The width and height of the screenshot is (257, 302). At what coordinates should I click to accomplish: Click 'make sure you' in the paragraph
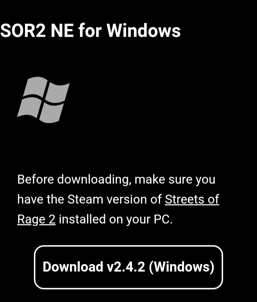tap(175, 179)
